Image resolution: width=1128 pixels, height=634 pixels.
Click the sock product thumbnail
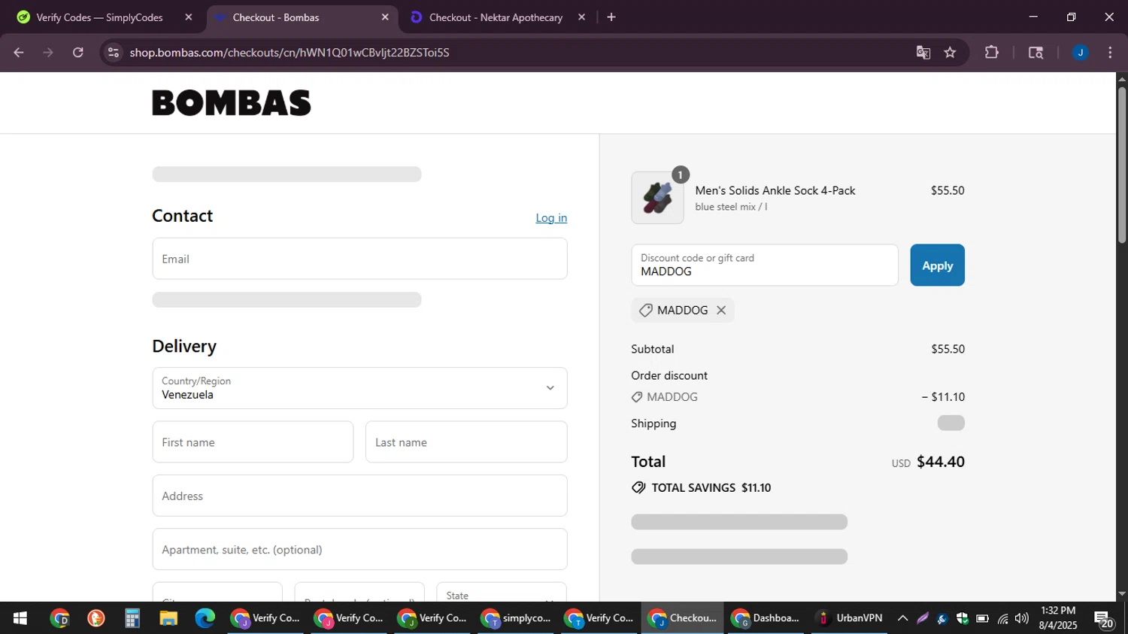tap(658, 198)
